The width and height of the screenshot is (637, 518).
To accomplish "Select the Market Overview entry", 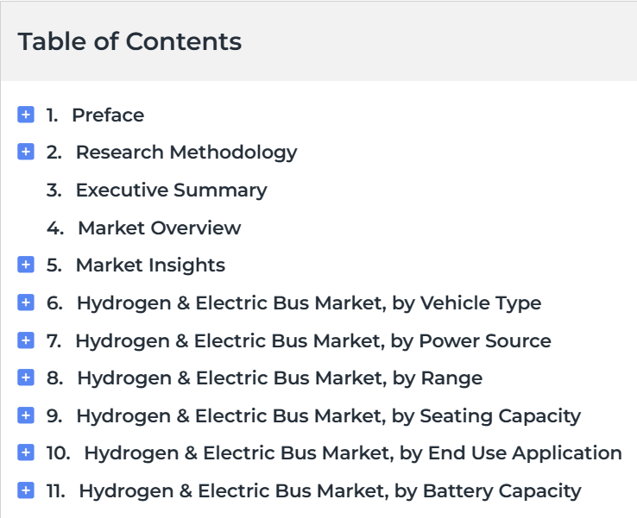I will click(159, 228).
